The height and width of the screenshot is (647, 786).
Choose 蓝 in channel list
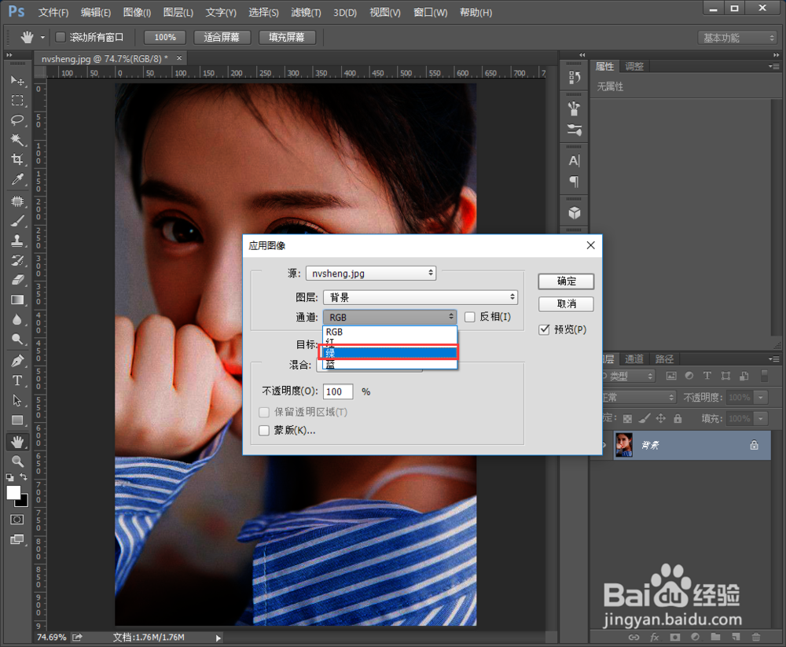pyautogui.click(x=390, y=364)
